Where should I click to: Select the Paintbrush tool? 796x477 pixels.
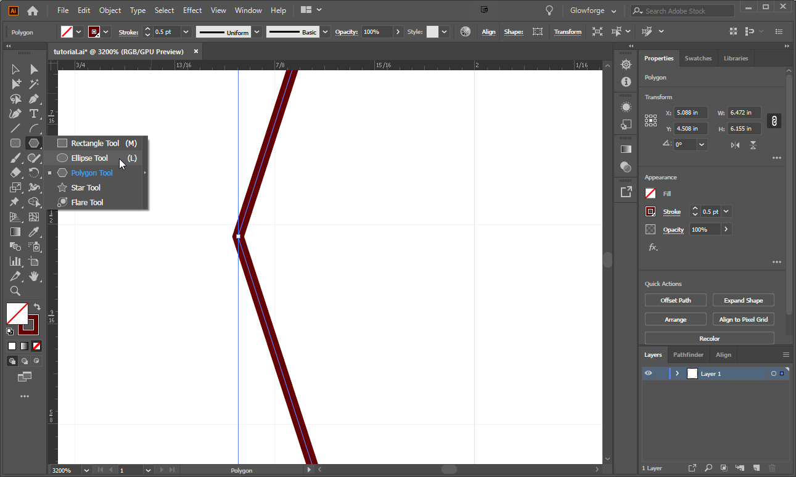tap(15, 158)
